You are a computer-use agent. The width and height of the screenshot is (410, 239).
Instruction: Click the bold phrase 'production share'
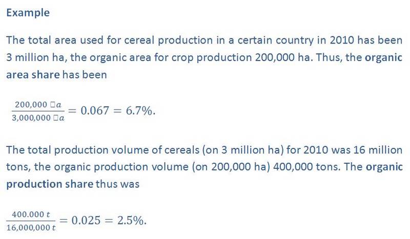click(50, 184)
